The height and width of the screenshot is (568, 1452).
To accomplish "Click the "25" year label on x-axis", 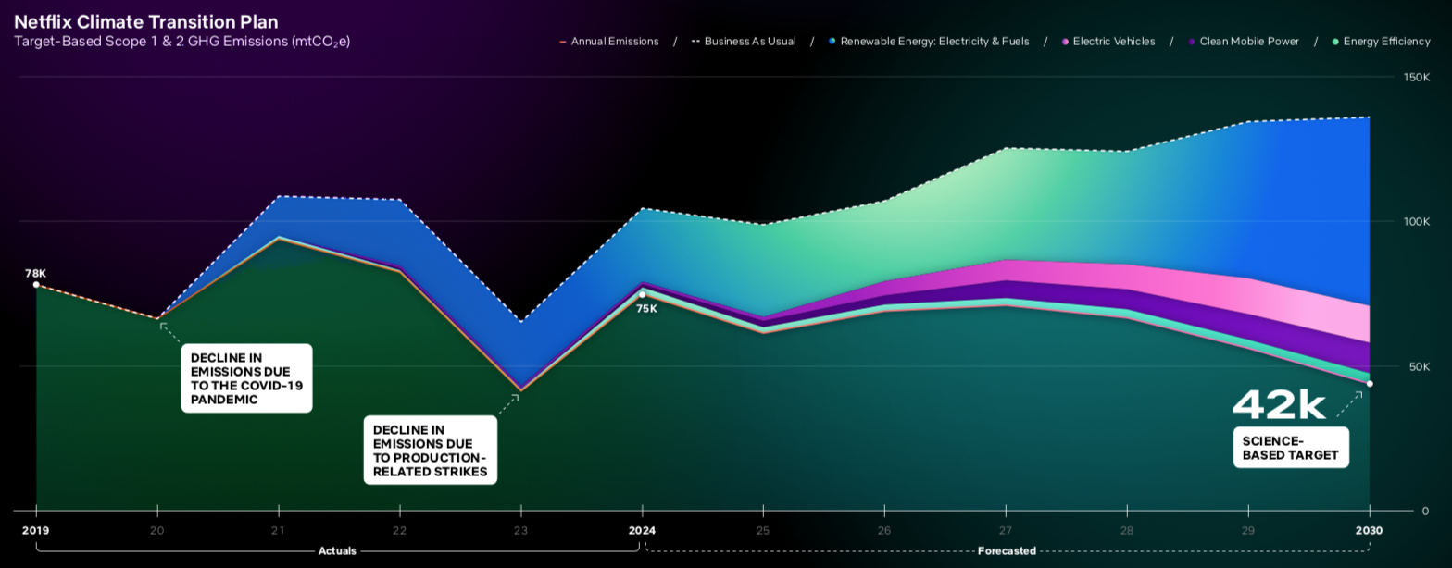I will pyautogui.click(x=763, y=531).
